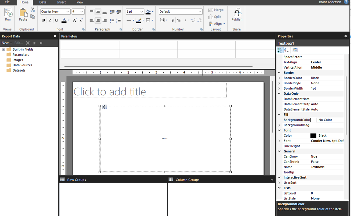Align paragraph text right
This screenshot has width=351, height=216.
click(104, 20)
